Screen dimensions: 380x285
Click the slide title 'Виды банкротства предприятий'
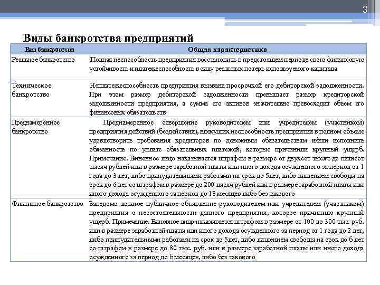108,38
